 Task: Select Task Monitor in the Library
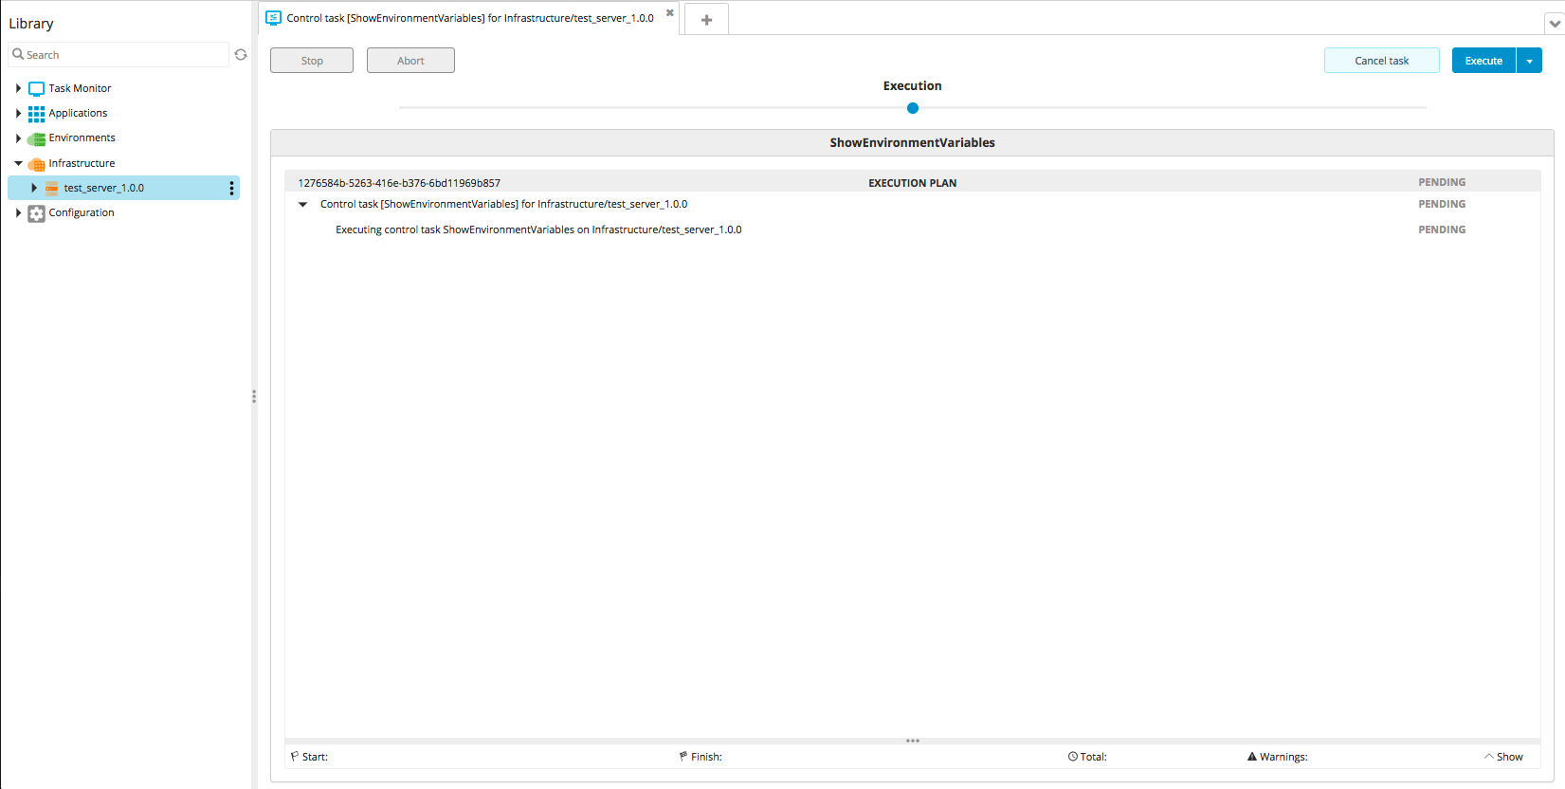pos(80,88)
